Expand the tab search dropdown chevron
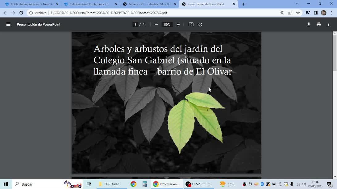 click(x=297, y=4)
